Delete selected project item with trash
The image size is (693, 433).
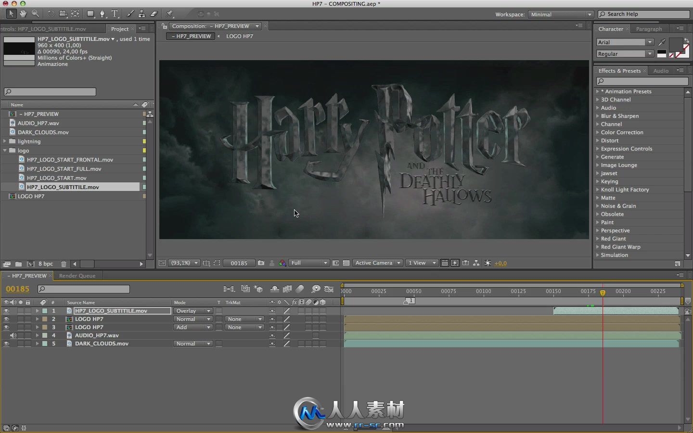[64, 264]
